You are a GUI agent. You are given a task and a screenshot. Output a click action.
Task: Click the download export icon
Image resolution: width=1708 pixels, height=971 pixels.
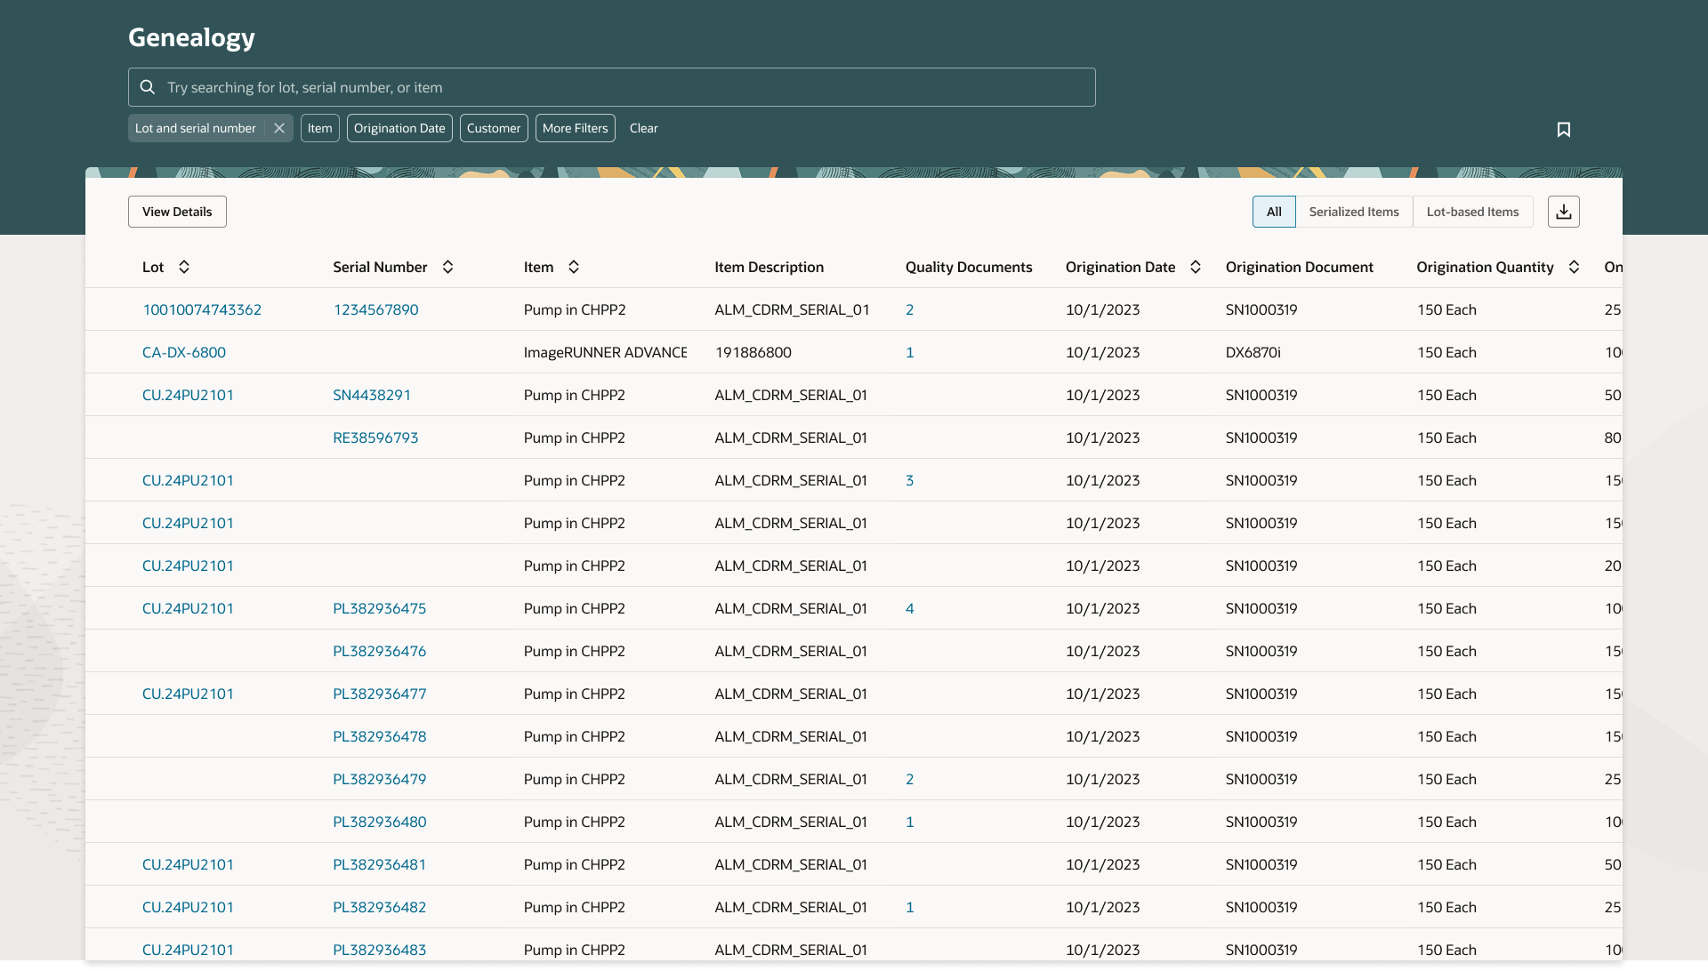pyautogui.click(x=1563, y=212)
